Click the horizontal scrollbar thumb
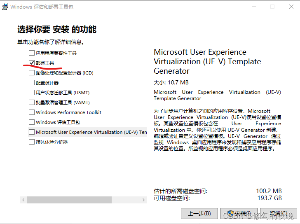This screenshot has height=224, width=300. pyautogui.click(x=69, y=200)
